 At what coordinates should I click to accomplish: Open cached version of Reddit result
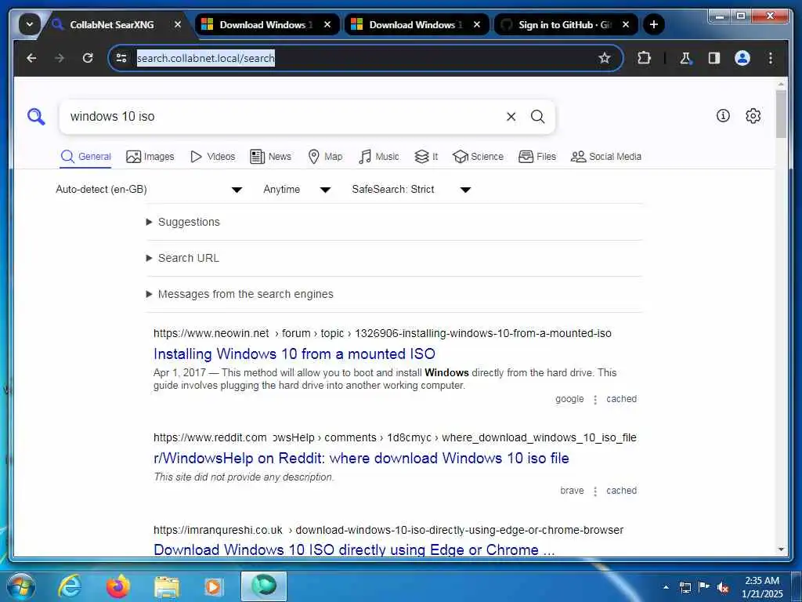tap(621, 491)
